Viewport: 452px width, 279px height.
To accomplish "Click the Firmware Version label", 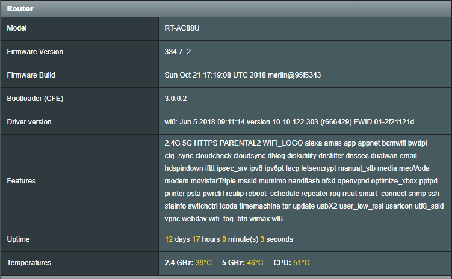I will click(x=35, y=52).
